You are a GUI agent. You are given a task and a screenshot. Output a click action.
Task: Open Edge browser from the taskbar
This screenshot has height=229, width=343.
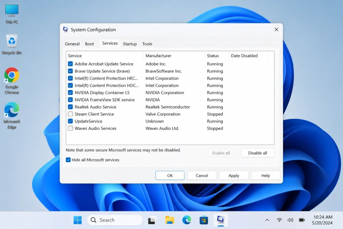187,220
